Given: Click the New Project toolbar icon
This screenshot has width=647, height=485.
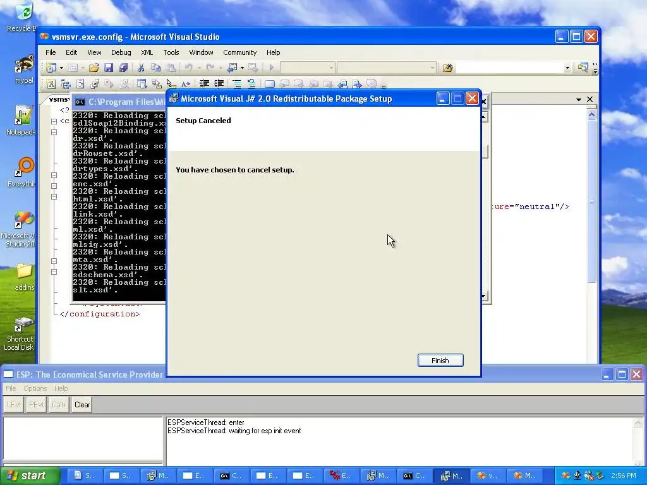Looking at the screenshot, I should (x=51, y=68).
